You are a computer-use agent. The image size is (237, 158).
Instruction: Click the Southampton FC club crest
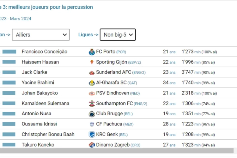click(92, 104)
